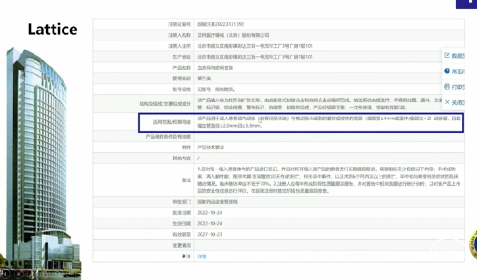Open the 常见问题 help question-mark icon

coord(447,71)
